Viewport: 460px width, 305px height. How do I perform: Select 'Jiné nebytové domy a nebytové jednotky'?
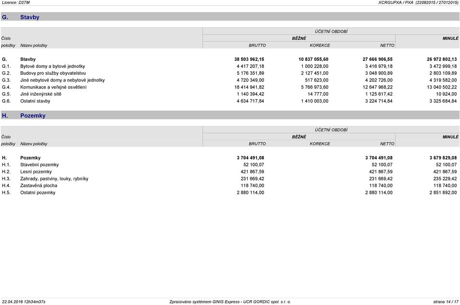click(x=62, y=80)
